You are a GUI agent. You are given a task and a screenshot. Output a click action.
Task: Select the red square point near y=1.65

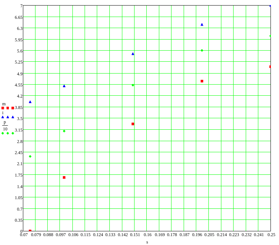click(64, 177)
